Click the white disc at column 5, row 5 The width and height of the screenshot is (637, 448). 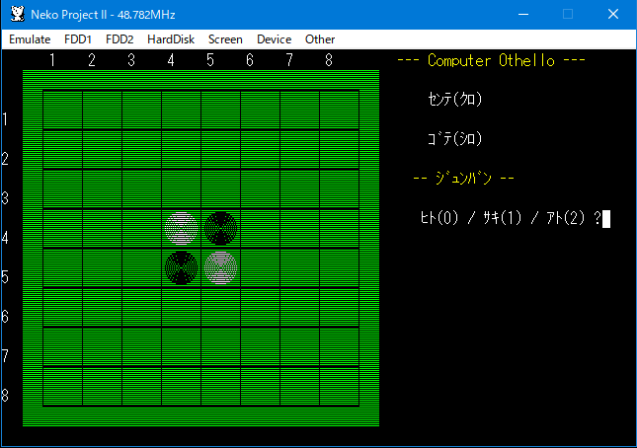pyautogui.click(x=220, y=267)
